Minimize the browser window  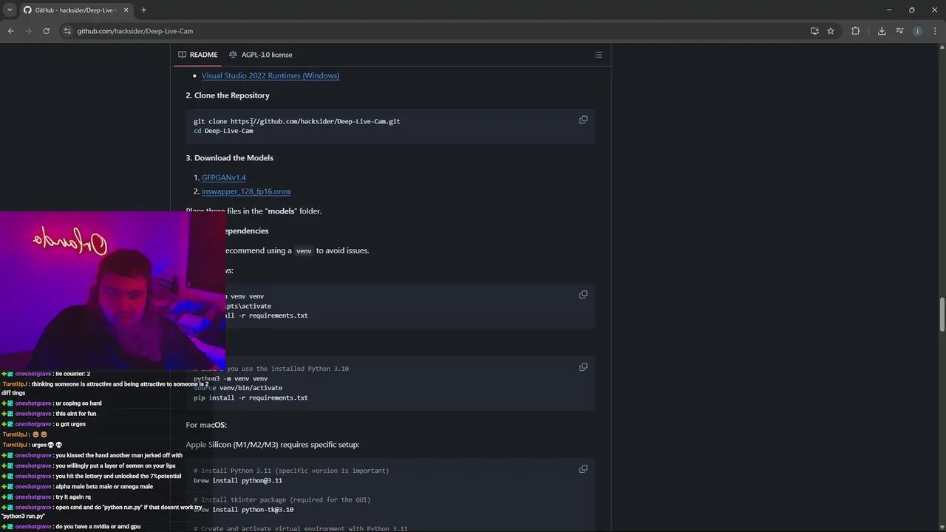point(889,10)
